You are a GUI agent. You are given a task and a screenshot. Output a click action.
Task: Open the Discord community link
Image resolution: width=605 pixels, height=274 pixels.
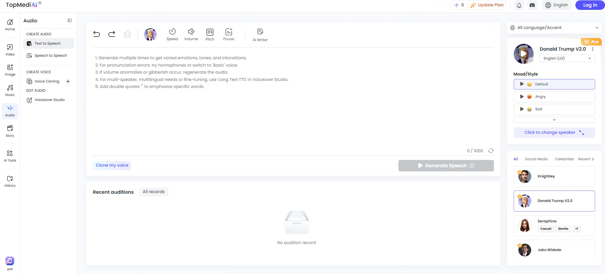[x=532, y=5]
